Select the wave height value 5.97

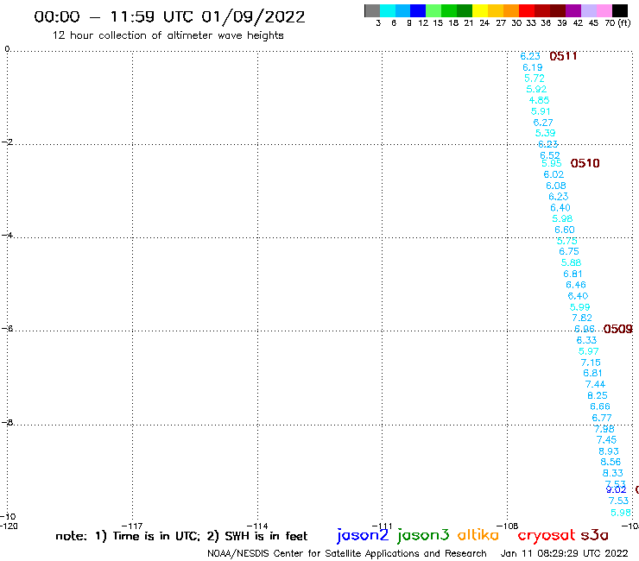pyautogui.click(x=588, y=351)
